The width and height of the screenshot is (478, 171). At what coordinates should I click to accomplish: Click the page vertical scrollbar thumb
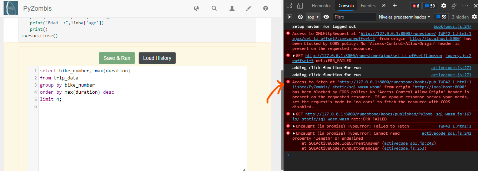[x=282, y=120]
